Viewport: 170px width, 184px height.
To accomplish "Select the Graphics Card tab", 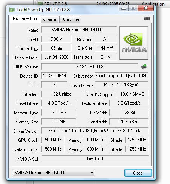I will (26, 19).
